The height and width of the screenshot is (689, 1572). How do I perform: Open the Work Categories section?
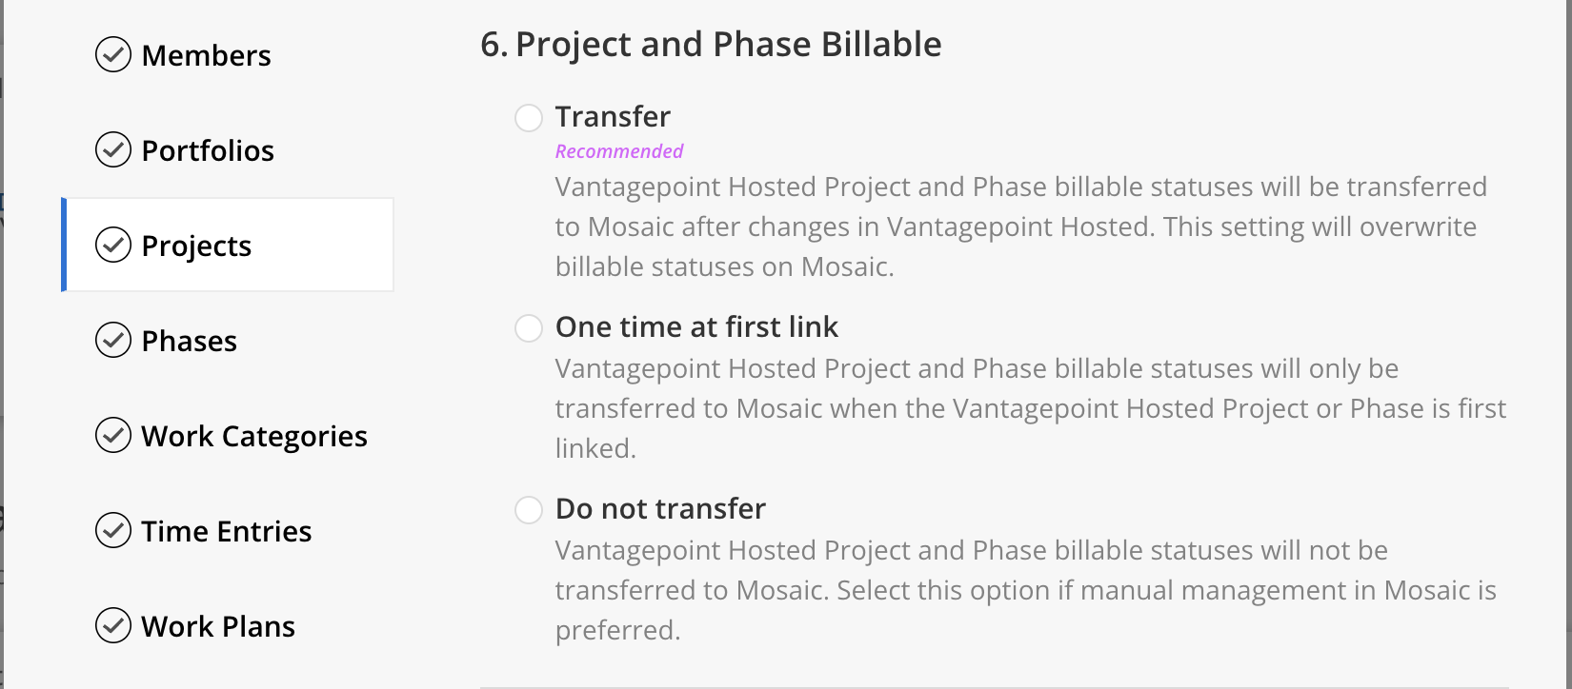click(254, 437)
